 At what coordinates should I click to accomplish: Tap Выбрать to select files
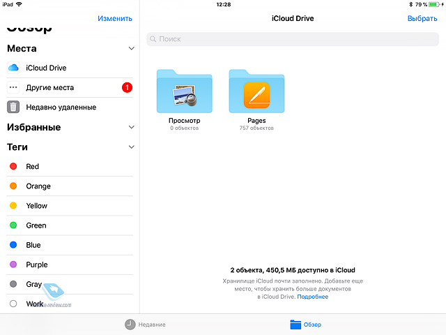click(422, 19)
